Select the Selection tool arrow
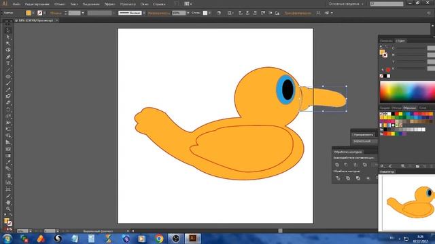 coord(8,30)
